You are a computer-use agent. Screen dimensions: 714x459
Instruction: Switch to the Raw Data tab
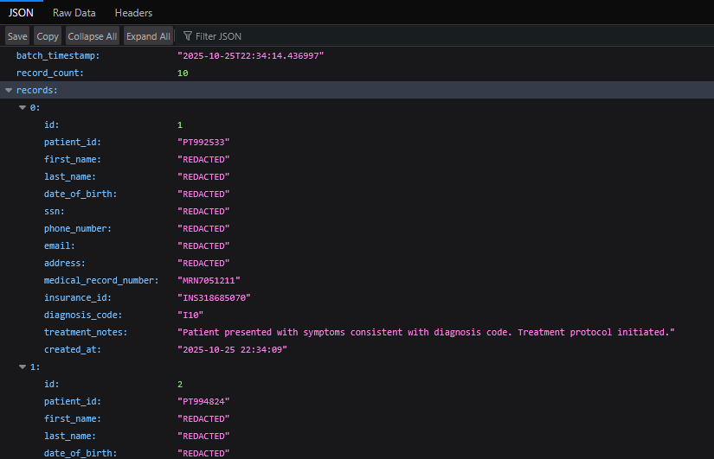pos(74,13)
